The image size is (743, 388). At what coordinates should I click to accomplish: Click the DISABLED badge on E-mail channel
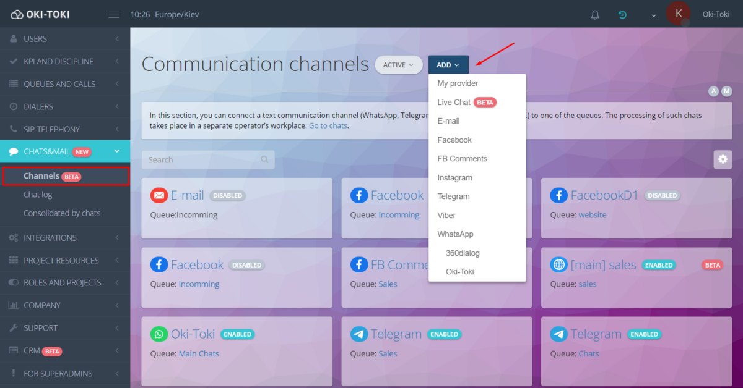coord(227,195)
